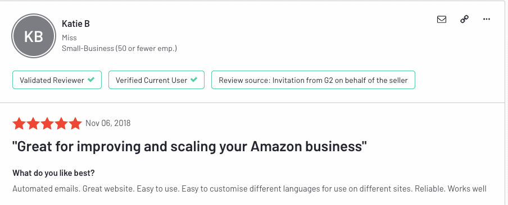Viewport: 508px width, 205px height.
Task: Click the envelope email icon
Action: (442, 20)
